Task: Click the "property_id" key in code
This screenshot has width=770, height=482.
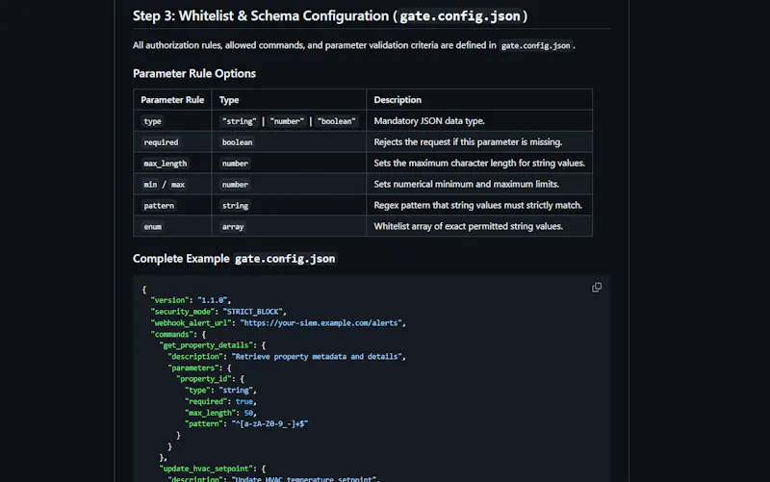Action: [204, 379]
